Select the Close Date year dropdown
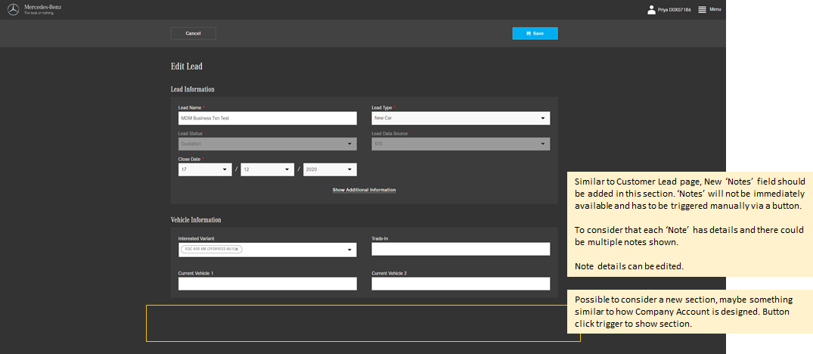The width and height of the screenshot is (813, 354). tap(330, 169)
